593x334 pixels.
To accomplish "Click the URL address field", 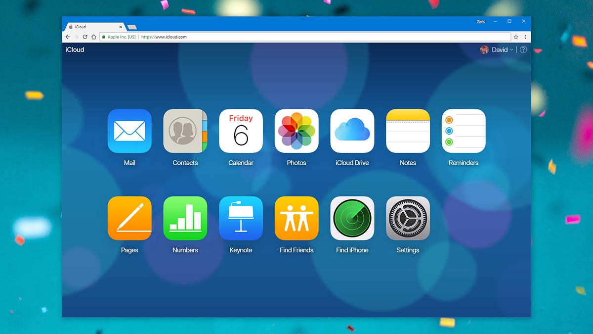I will pos(304,37).
